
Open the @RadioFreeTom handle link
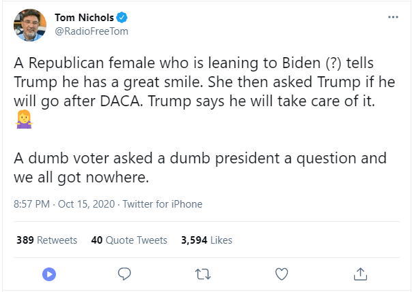(x=91, y=31)
